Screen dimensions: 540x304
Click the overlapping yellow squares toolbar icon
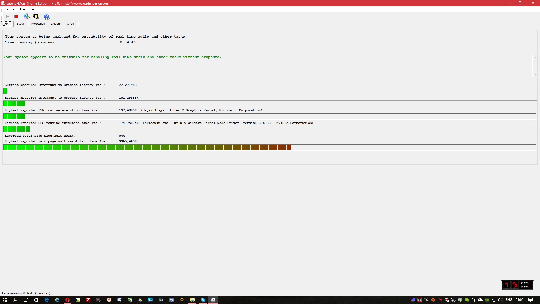[x=36, y=17]
